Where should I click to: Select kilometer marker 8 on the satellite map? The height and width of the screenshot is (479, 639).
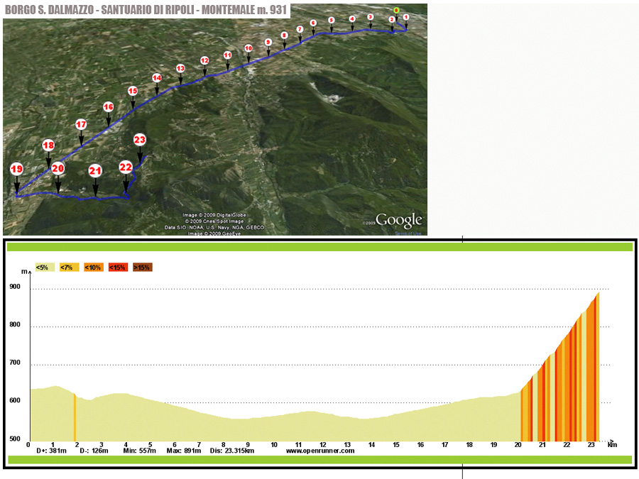pos(285,35)
